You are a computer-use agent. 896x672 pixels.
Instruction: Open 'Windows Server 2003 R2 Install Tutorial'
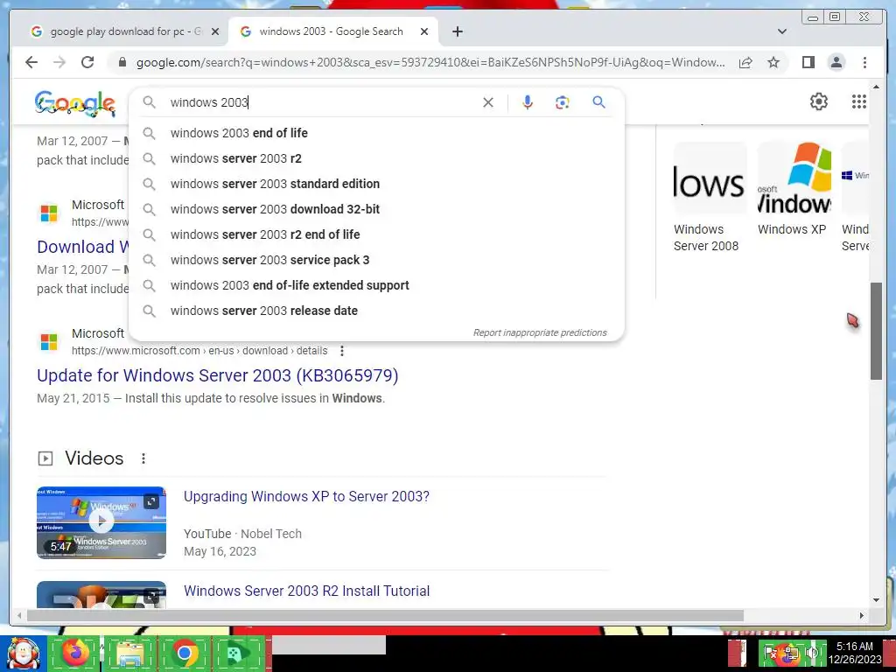[x=306, y=591]
